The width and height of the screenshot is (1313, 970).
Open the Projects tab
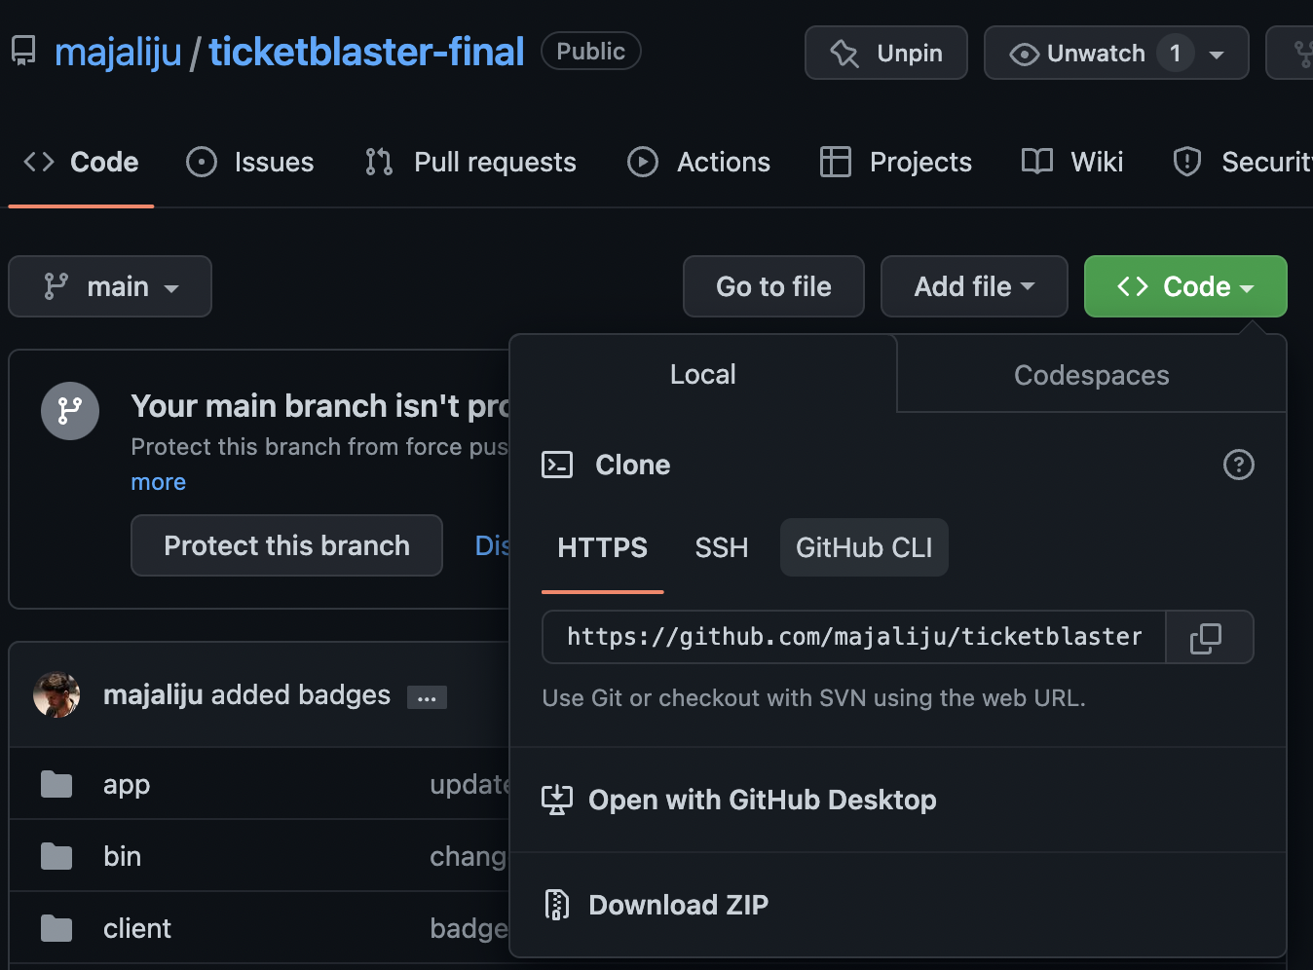[896, 162]
